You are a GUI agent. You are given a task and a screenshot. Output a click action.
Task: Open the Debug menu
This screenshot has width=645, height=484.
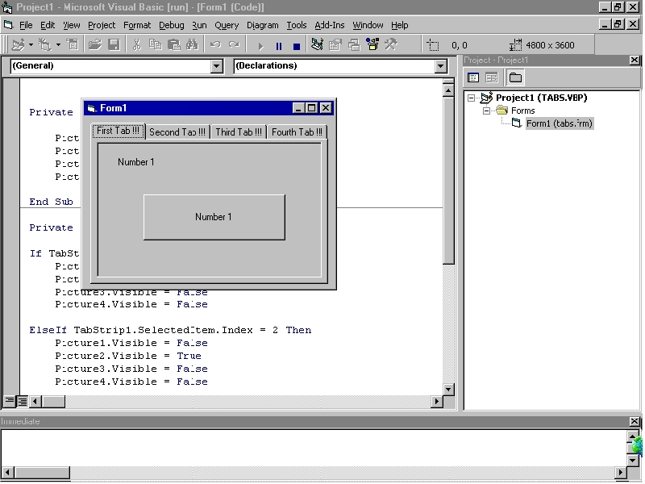[171, 25]
